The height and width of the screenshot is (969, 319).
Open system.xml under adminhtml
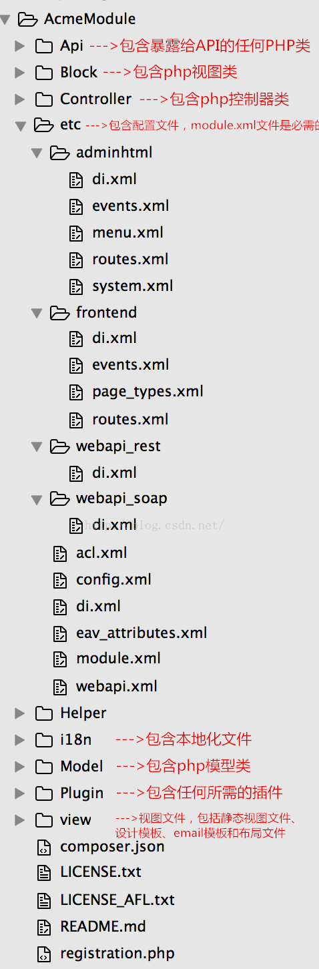click(133, 286)
